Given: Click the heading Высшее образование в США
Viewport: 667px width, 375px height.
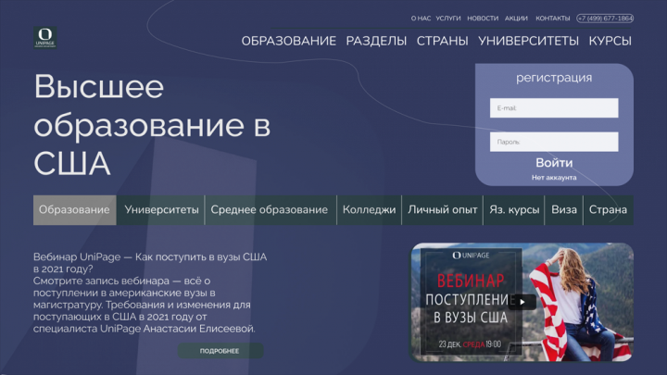Looking at the screenshot, I should [x=152, y=125].
